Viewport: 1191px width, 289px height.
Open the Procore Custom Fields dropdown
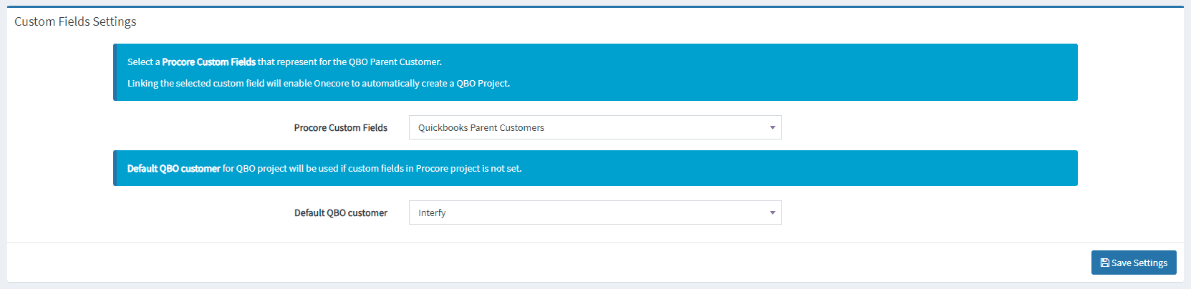pos(594,127)
